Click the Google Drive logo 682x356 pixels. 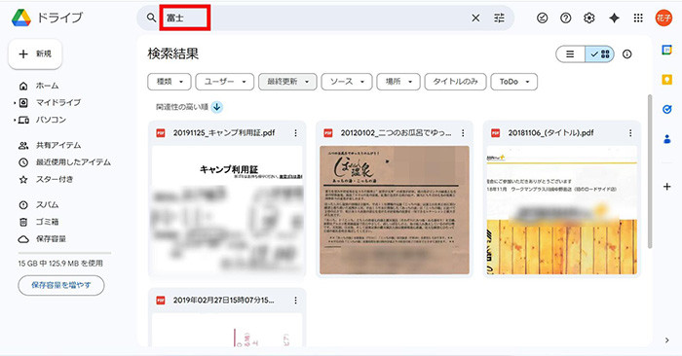click(x=21, y=18)
